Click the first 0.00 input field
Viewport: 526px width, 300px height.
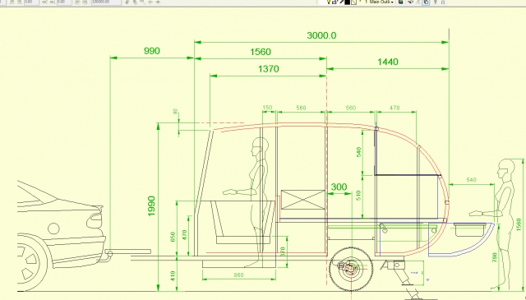31,2
